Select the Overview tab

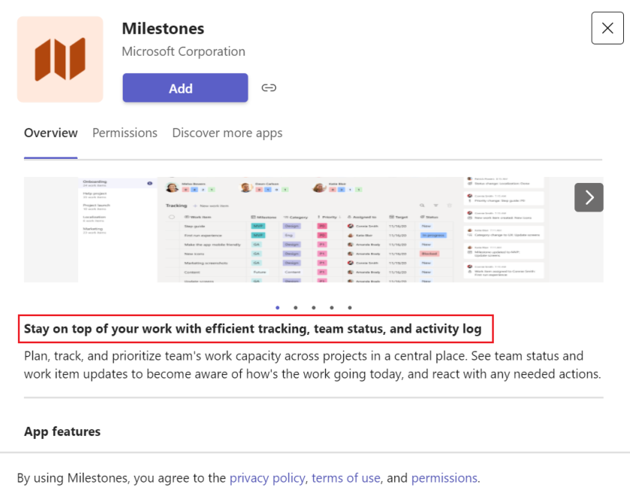pos(50,132)
